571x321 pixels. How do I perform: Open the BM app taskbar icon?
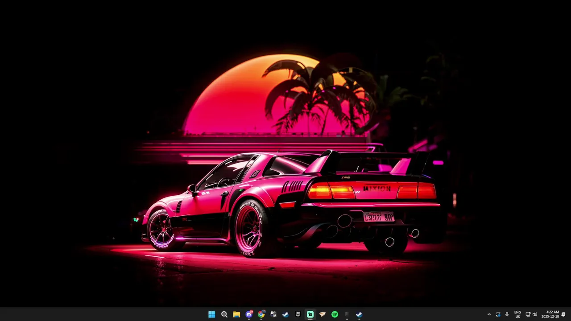tap(273, 314)
